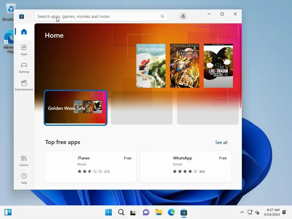Open File Explorer from the taskbar
The image size is (292, 219).
point(159,212)
